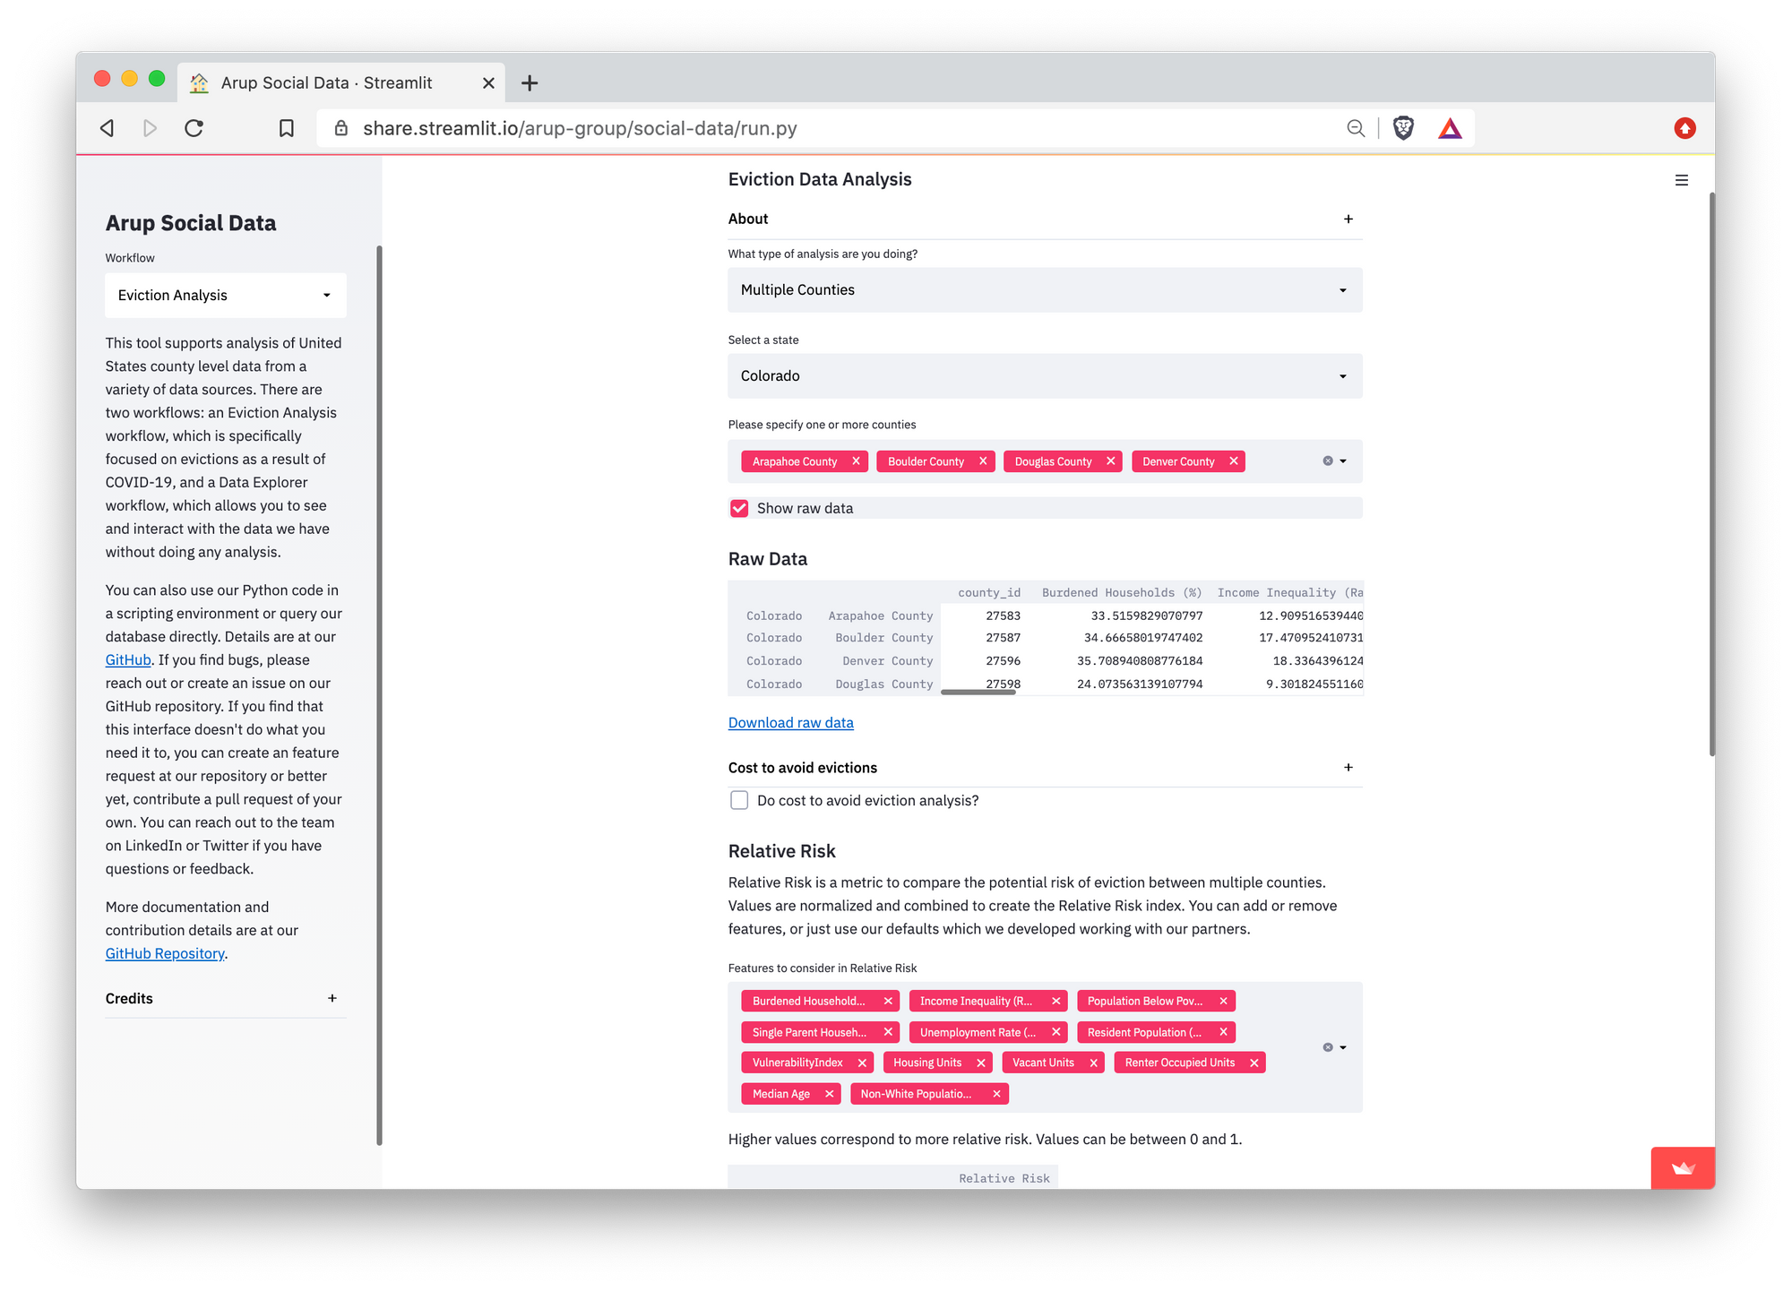Clear all Relative Risk features

[1328, 1047]
